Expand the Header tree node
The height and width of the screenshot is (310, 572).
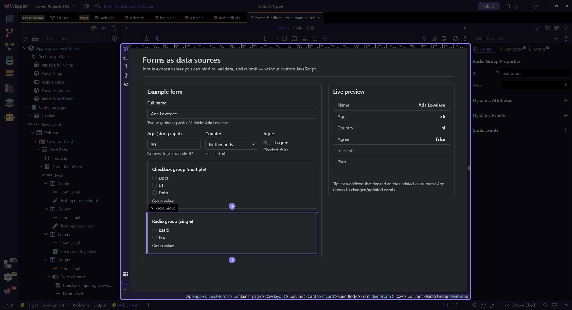[x=30, y=116]
